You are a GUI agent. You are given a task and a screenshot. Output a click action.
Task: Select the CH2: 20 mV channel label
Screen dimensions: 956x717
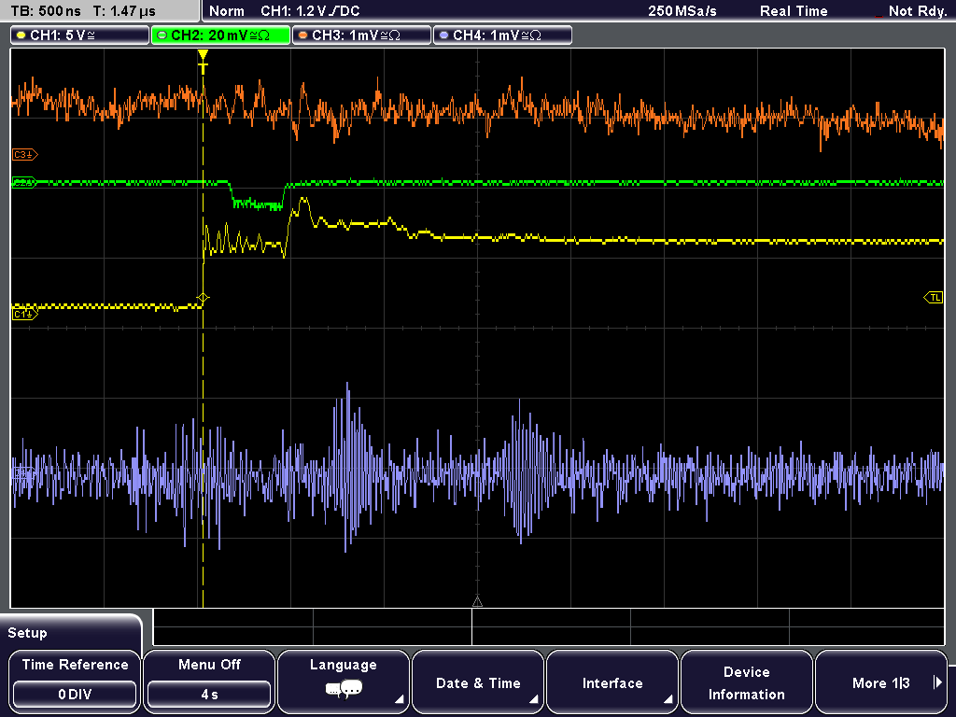click(220, 35)
